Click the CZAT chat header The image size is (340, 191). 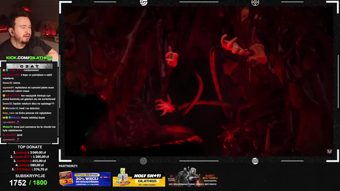(29, 66)
